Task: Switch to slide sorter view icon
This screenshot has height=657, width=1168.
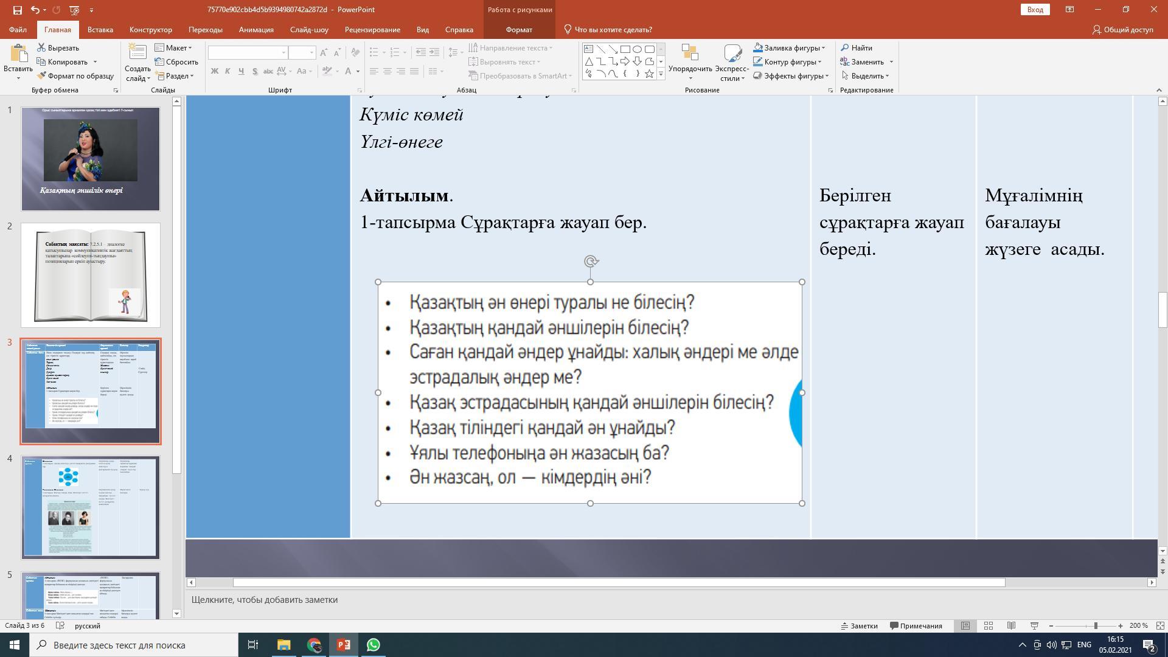Action: (989, 626)
